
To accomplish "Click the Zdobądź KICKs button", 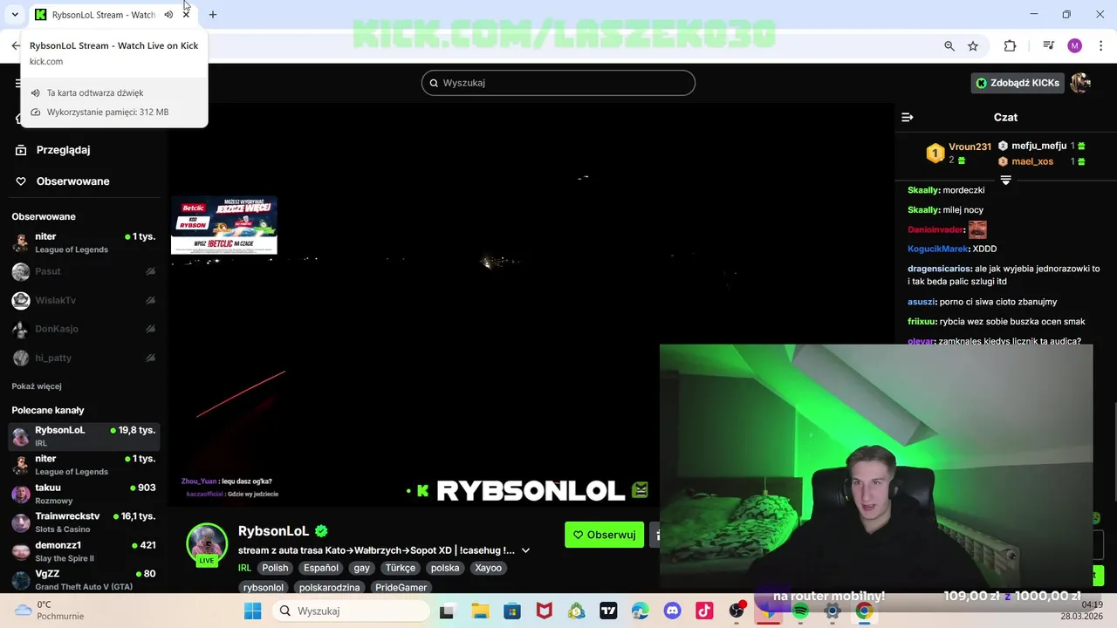I will 1018,83.
